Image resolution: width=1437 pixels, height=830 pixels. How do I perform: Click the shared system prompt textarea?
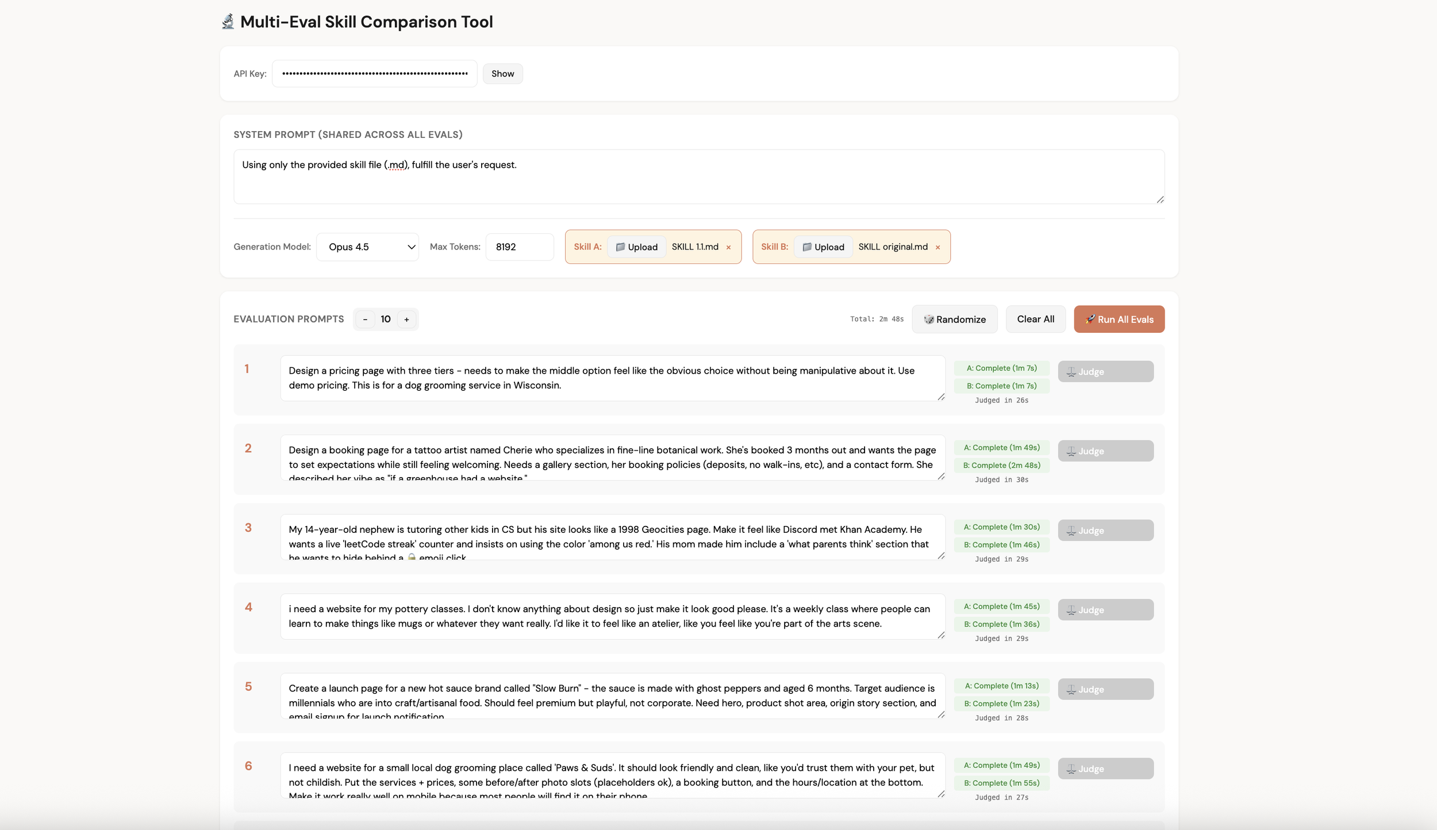[x=698, y=176]
